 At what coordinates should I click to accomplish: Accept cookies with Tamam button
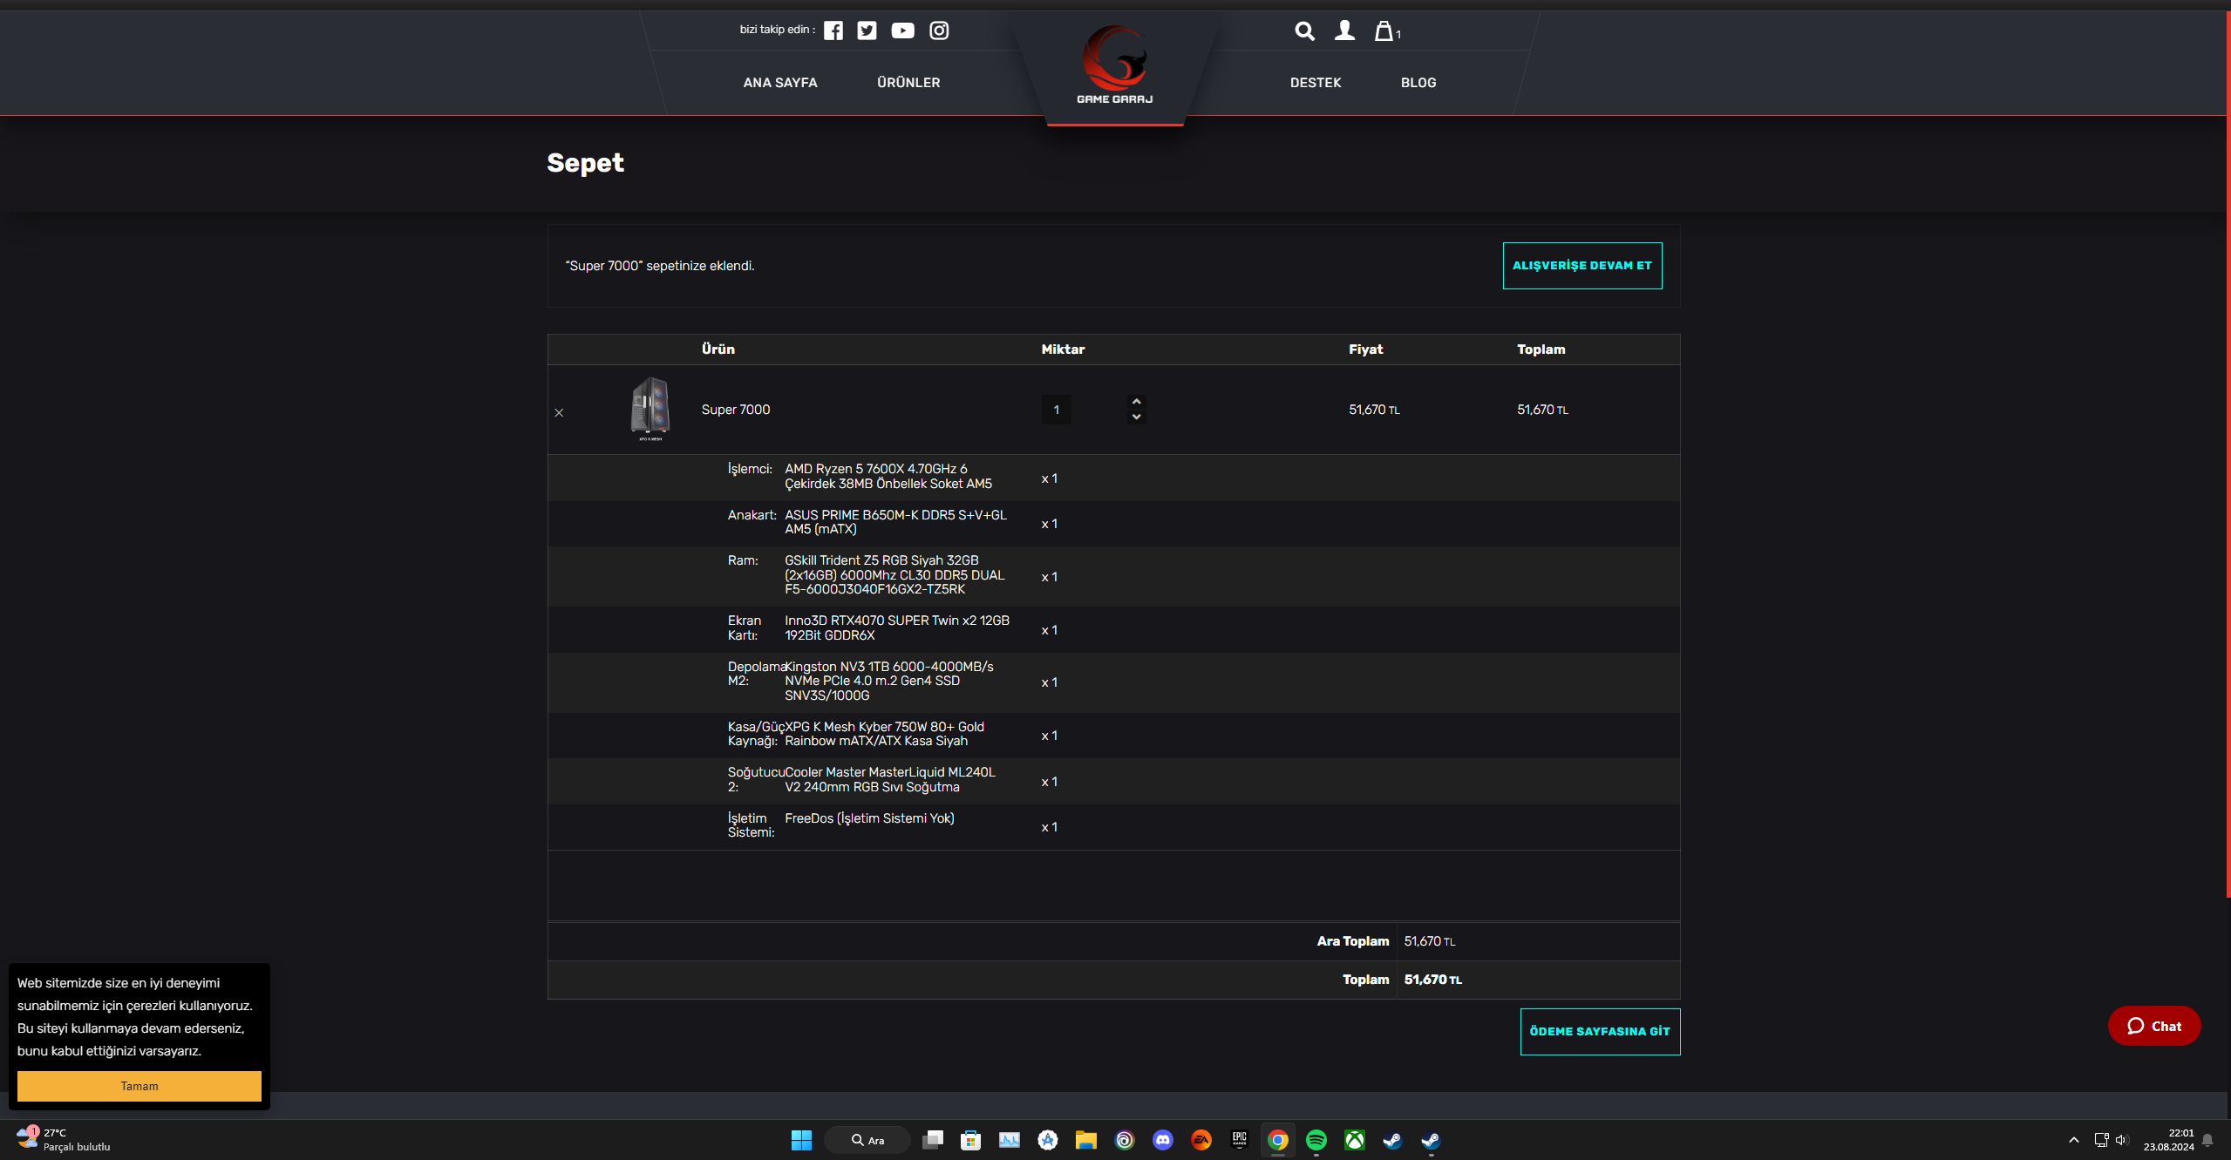coord(139,1086)
